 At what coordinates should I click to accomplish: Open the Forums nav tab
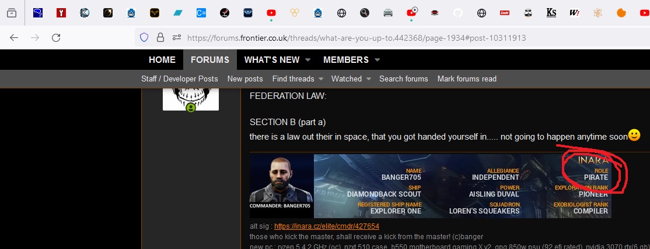pos(209,59)
